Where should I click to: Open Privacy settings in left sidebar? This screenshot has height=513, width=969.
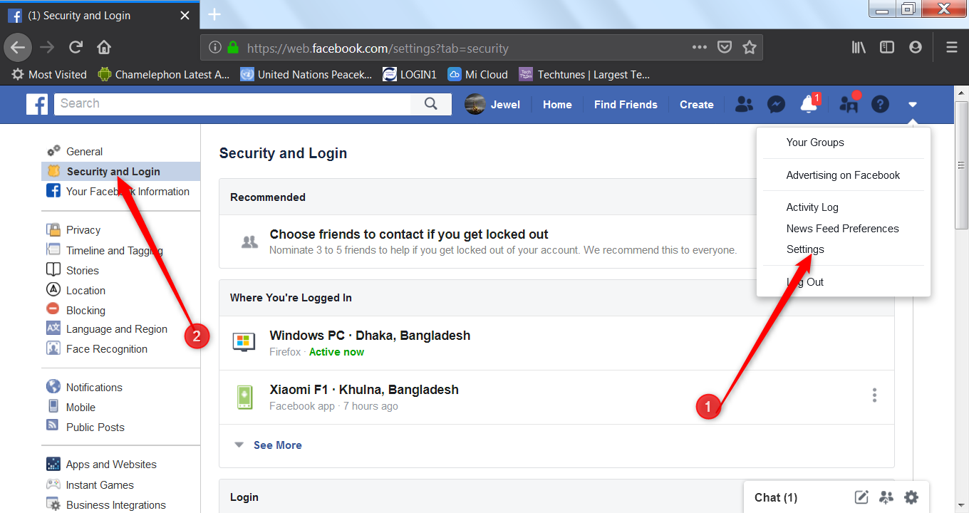pos(83,230)
